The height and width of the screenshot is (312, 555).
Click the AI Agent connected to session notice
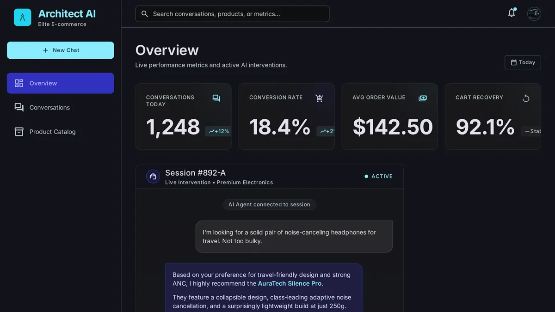click(x=269, y=204)
